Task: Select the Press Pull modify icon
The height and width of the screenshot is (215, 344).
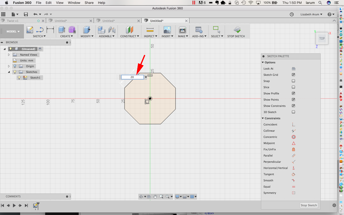Action: pyautogui.click(x=86, y=30)
